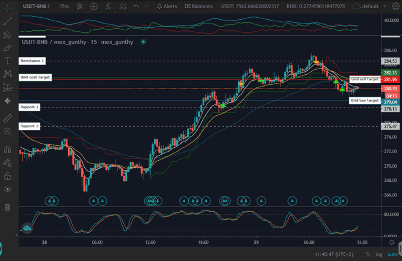Click the BNB balance value
This screenshot has width=402, height=261.
[x=316, y=6]
